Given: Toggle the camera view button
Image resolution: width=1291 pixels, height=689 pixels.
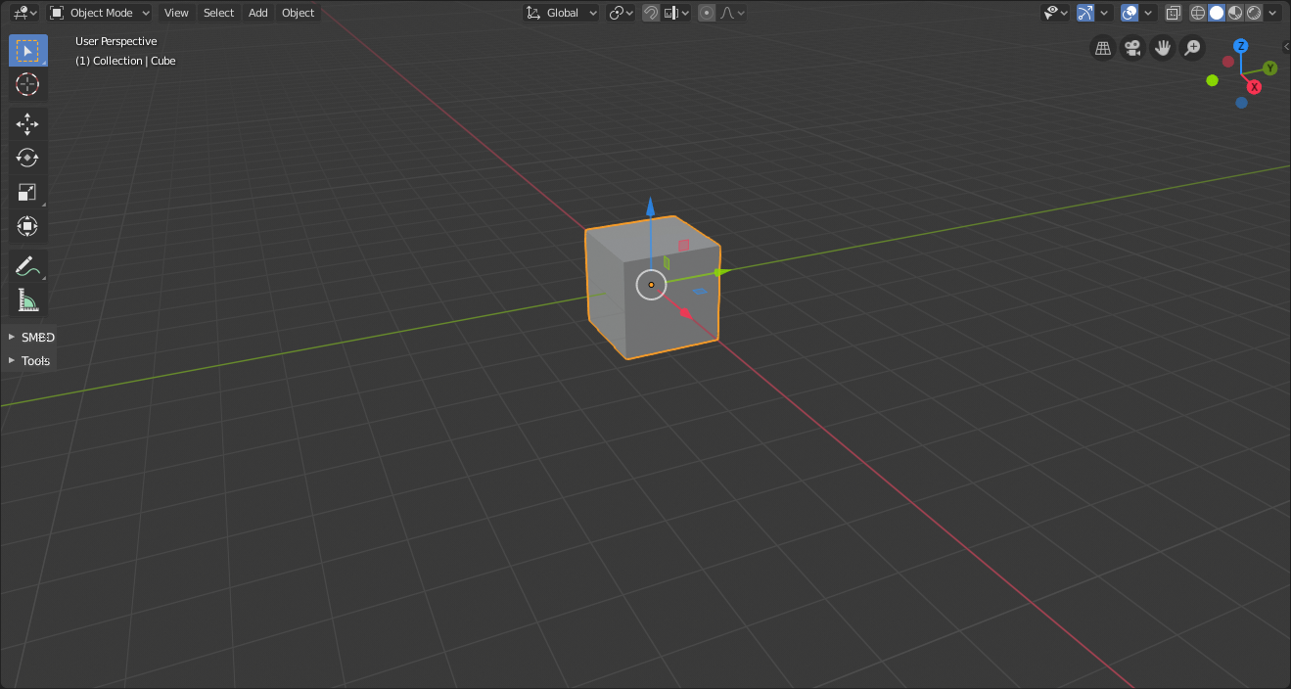Looking at the screenshot, I should point(1132,48).
